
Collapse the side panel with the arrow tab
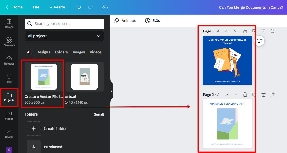[x=111, y=91]
